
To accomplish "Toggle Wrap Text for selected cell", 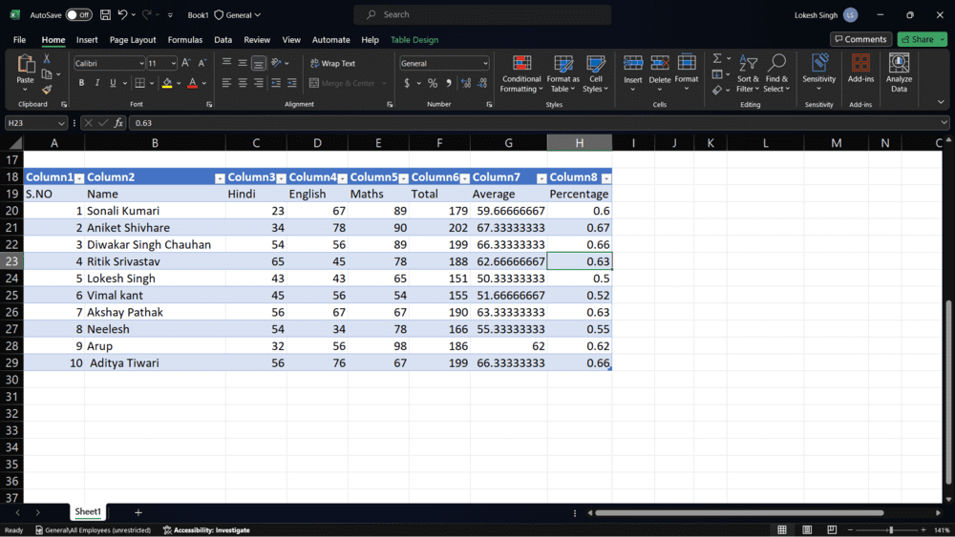I will [331, 63].
